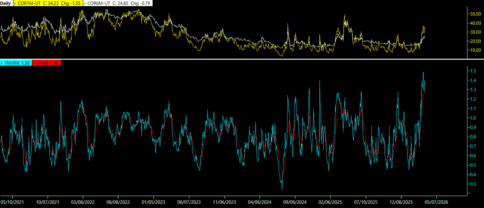
Task: Click the 08/08/2022 date on time axis
Action: tap(119, 202)
